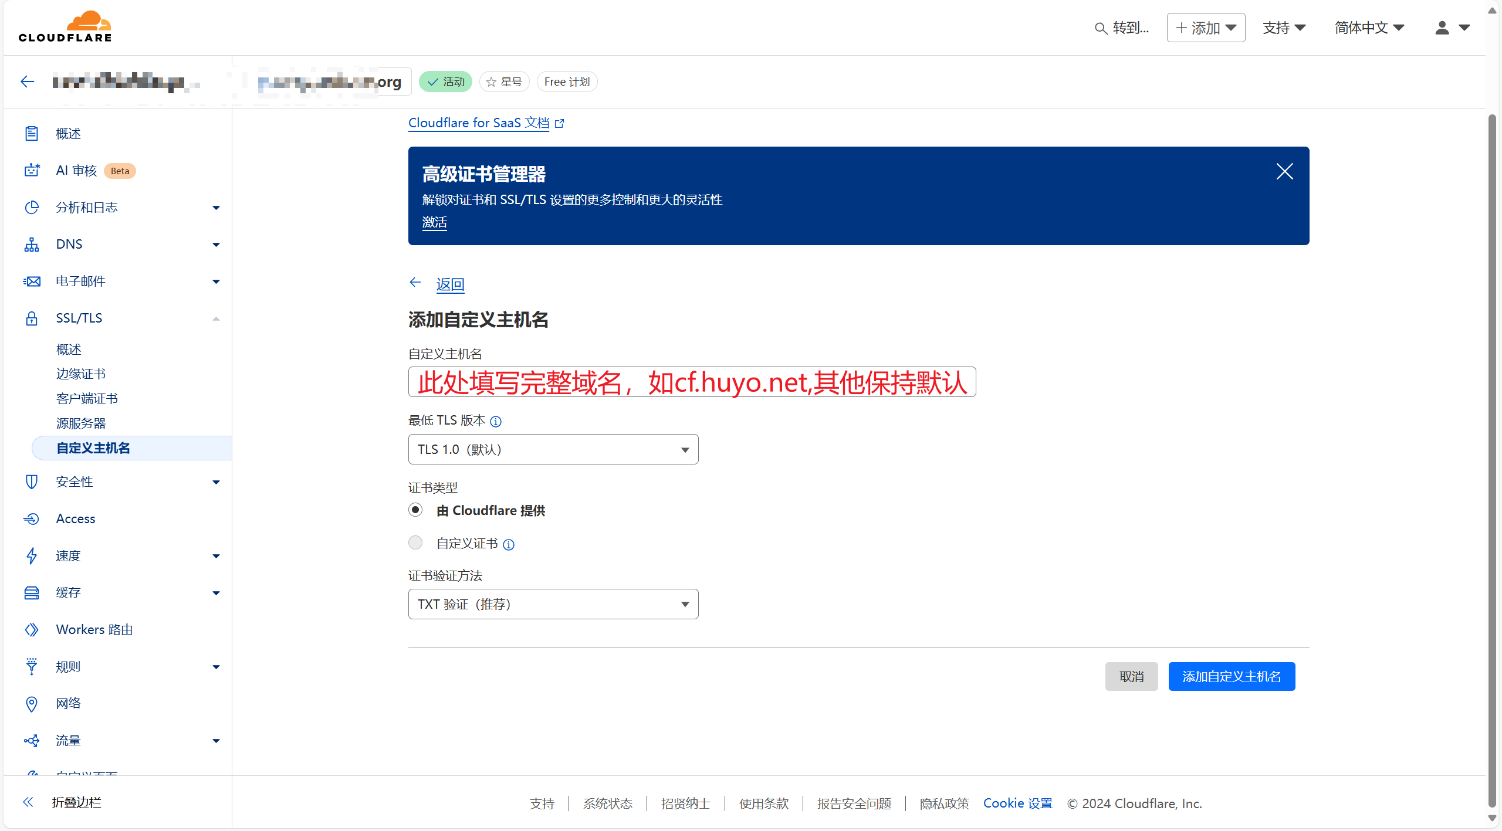The width and height of the screenshot is (1502, 831).
Task: Open SSL/TLS 概述 submenu item
Action: pos(69,350)
